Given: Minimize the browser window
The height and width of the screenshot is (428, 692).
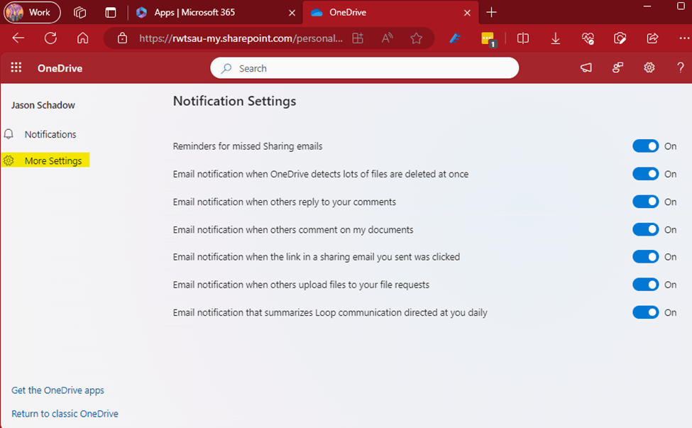Looking at the screenshot, I should pos(647,6).
